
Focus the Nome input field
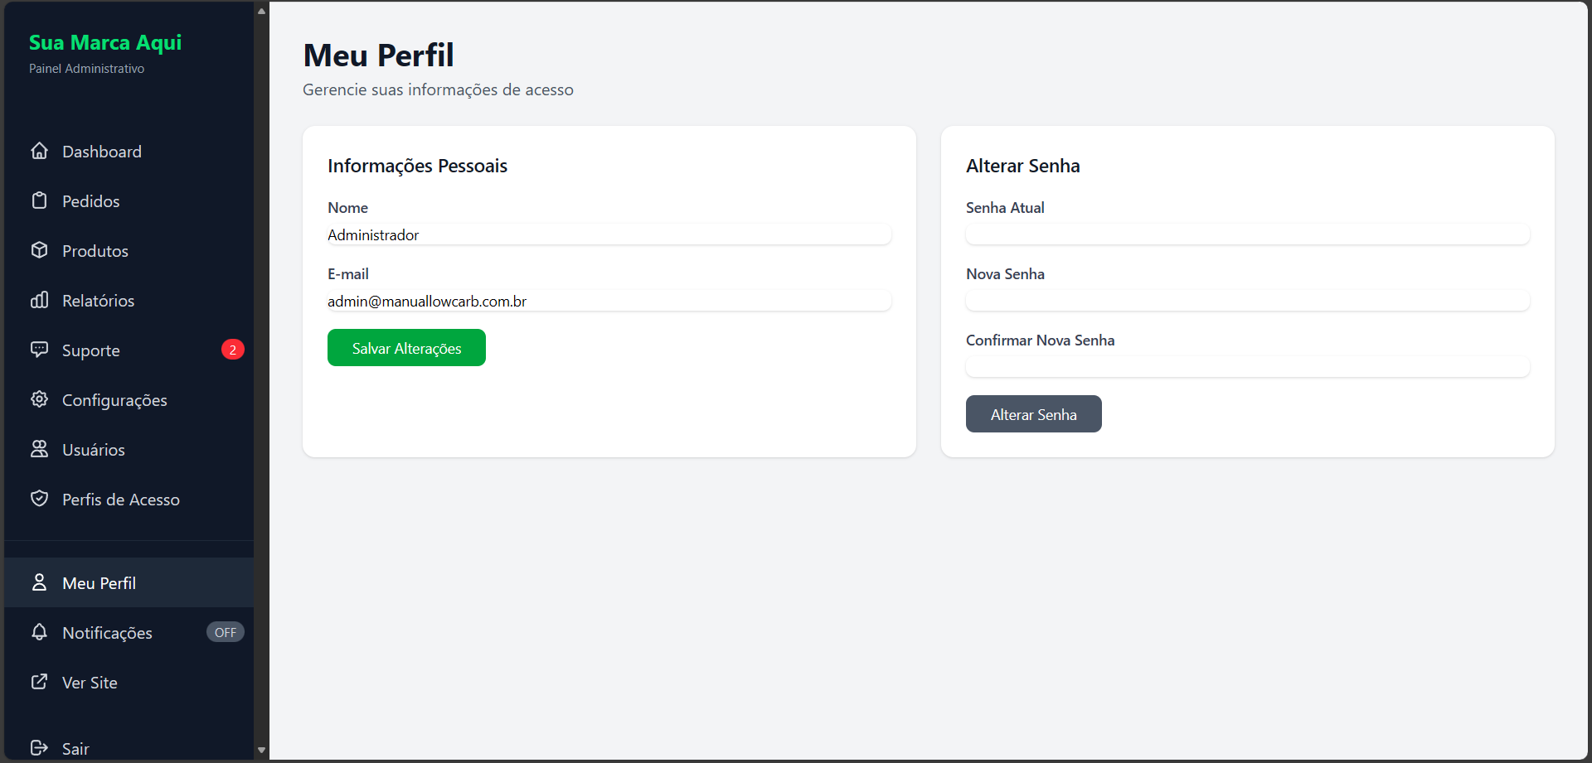pos(609,234)
